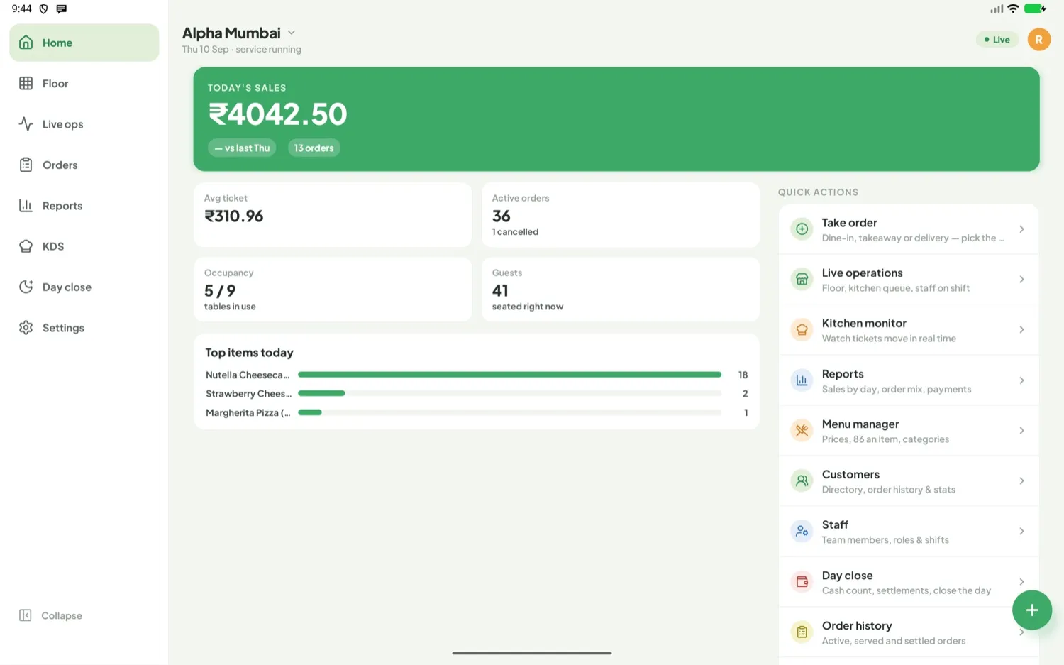Click the Order history clipboard icon
The image size is (1064, 665).
(x=802, y=632)
